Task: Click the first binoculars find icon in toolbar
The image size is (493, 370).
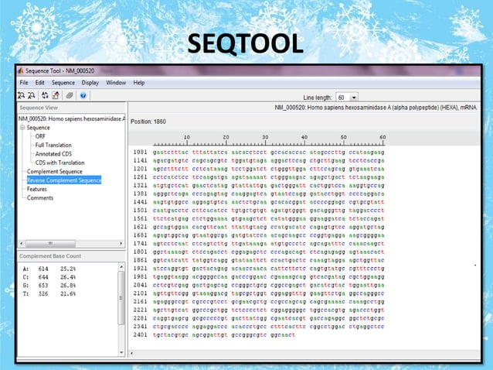Action: point(21,95)
